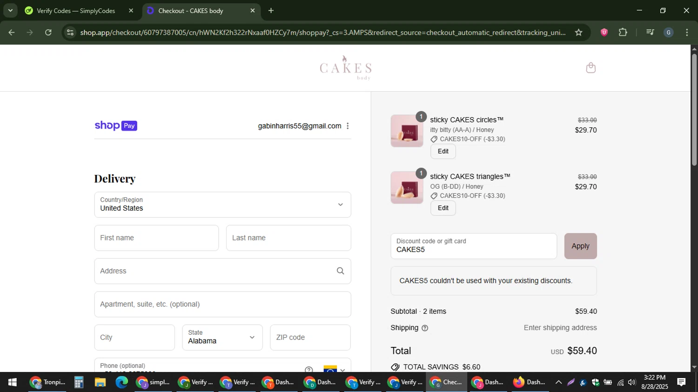The width and height of the screenshot is (698, 392).
Task: Click the Apartment, suite field
Action: click(222, 305)
